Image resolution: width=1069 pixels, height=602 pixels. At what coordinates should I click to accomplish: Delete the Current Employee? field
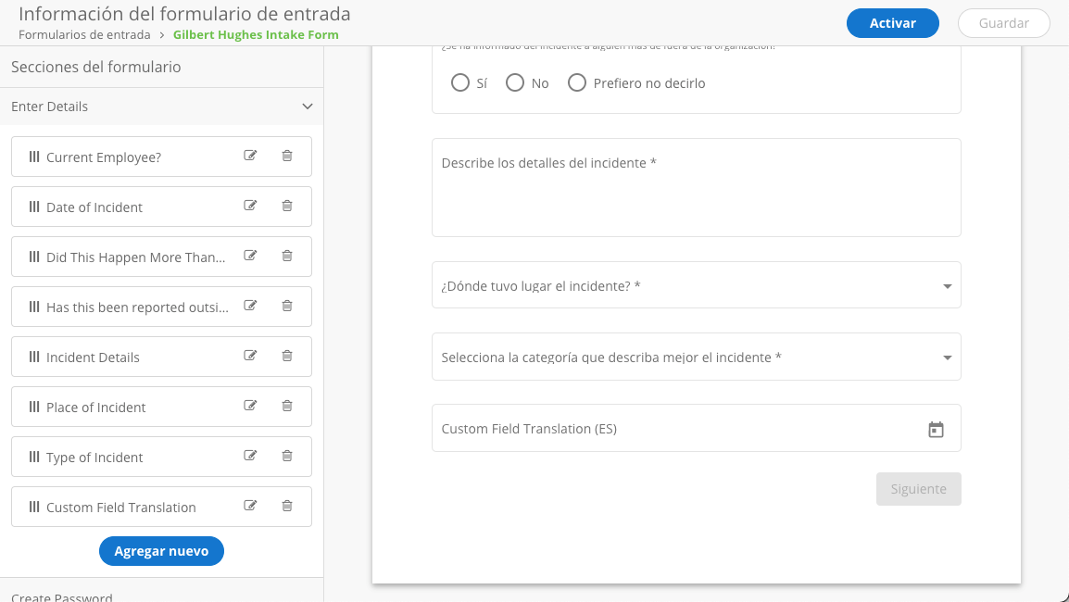[287, 156]
